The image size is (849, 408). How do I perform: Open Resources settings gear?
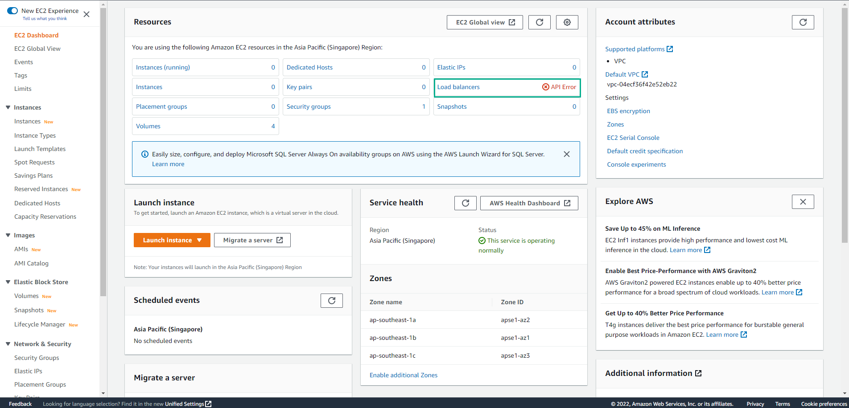tap(567, 22)
